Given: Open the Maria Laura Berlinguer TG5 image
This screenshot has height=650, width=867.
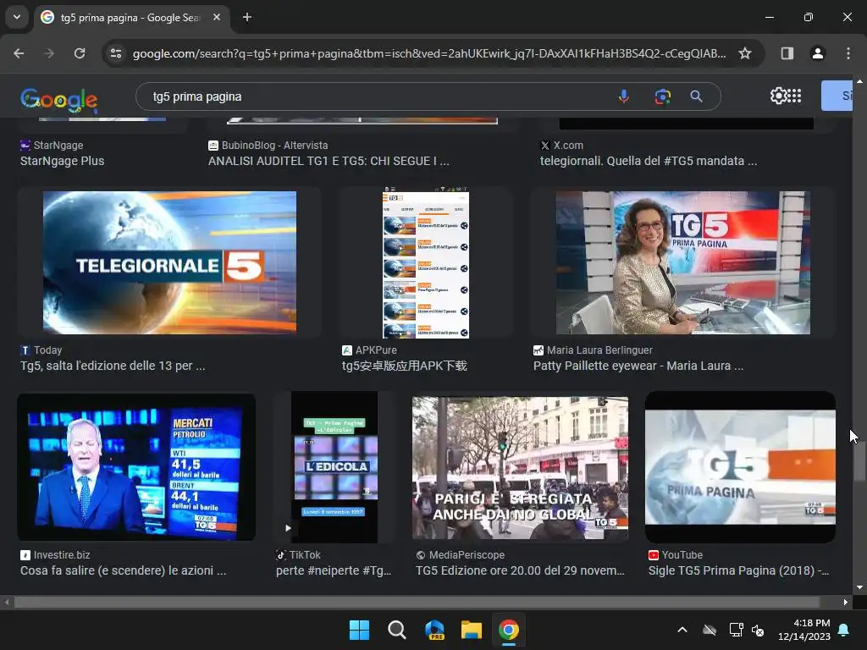Looking at the screenshot, I should click(x=683, y=262).
